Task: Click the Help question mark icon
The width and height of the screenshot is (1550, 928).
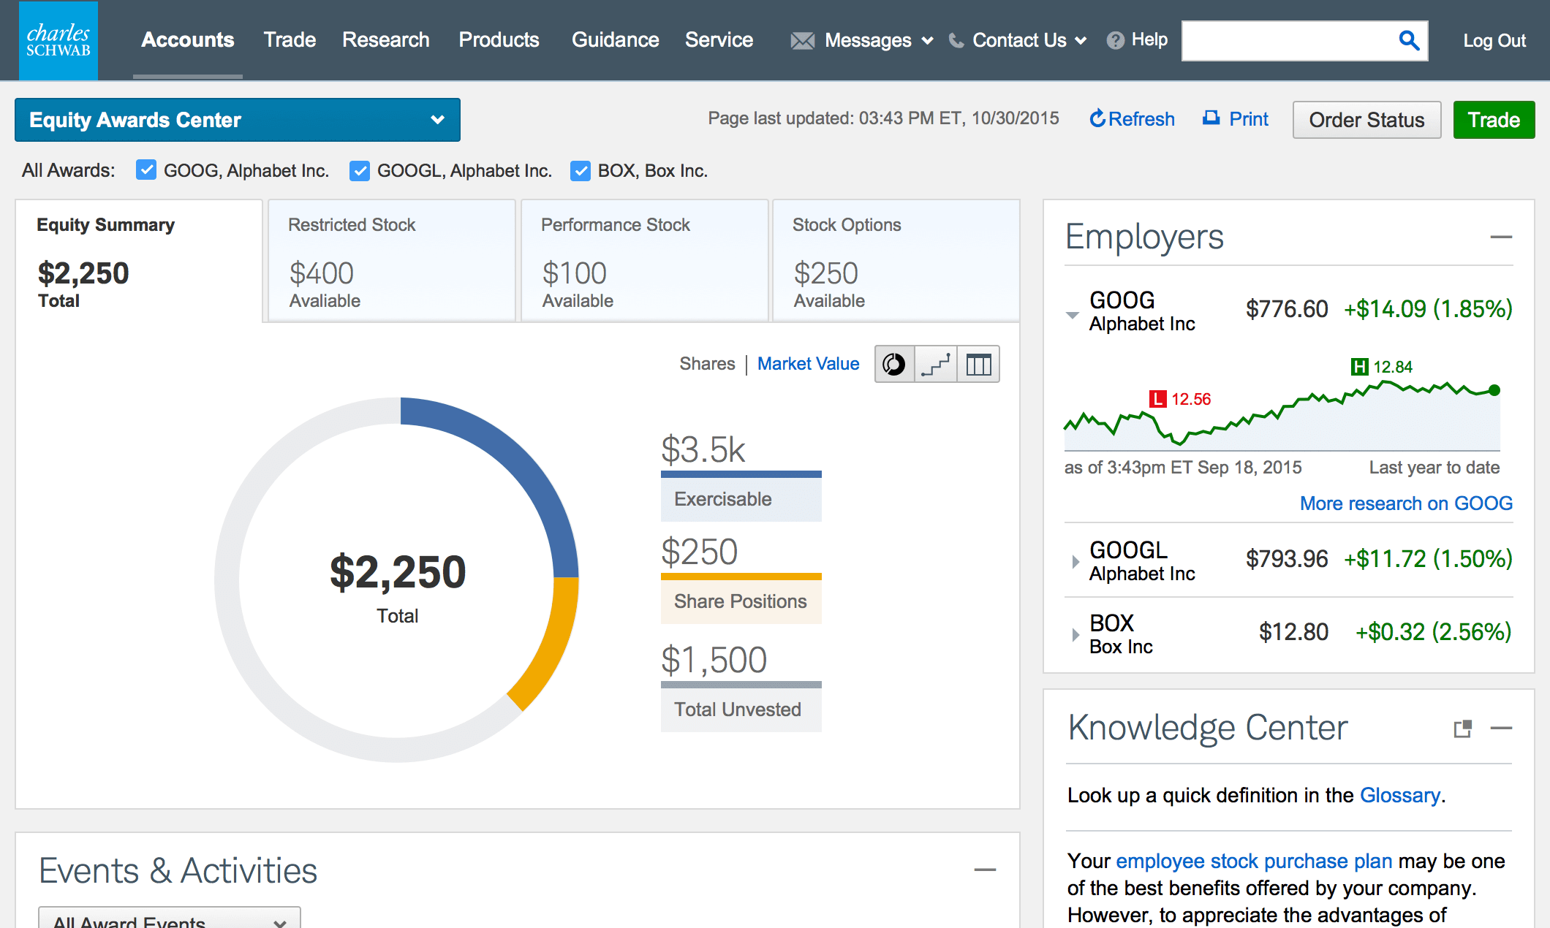Action: click(1115, 40)
